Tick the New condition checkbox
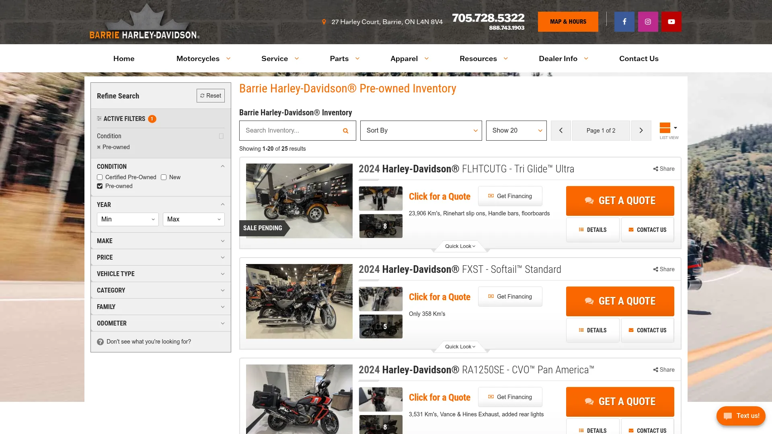The image size is (772, 434). (x=164, y=177)
